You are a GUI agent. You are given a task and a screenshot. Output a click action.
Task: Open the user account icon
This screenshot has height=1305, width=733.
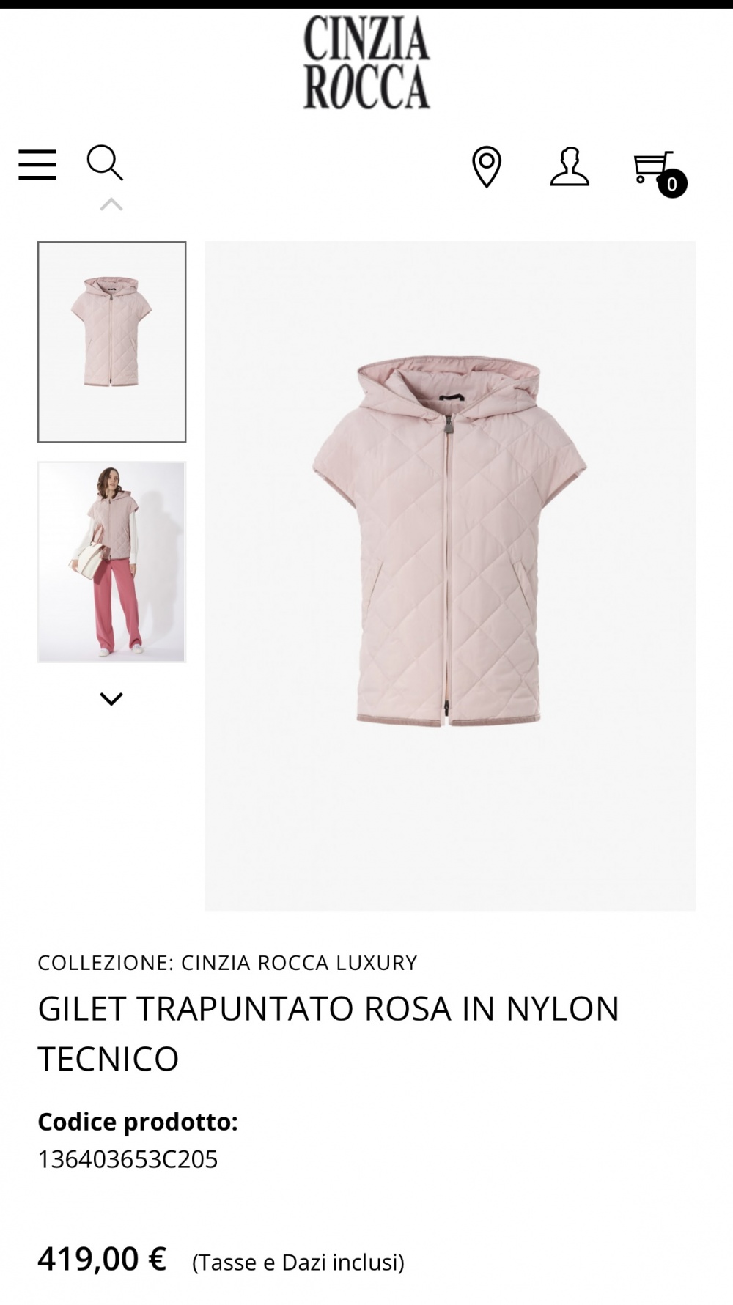point(570,166)
